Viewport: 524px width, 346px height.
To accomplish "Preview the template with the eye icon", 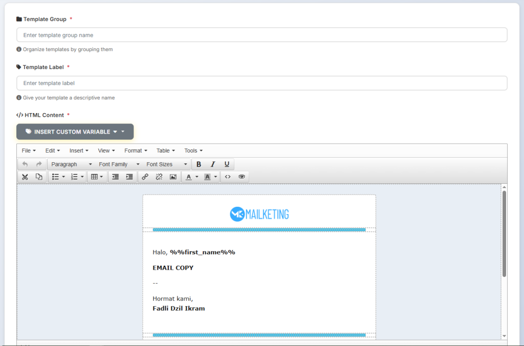I will (242, 177).
